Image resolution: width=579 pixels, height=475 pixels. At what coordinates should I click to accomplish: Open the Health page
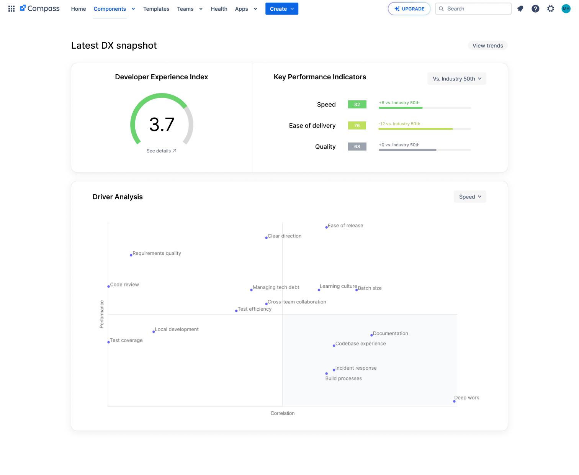point(219,8)
